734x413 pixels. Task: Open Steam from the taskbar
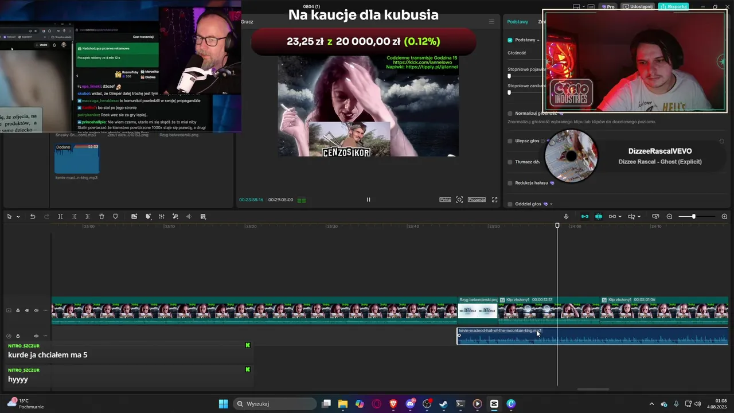443,404
